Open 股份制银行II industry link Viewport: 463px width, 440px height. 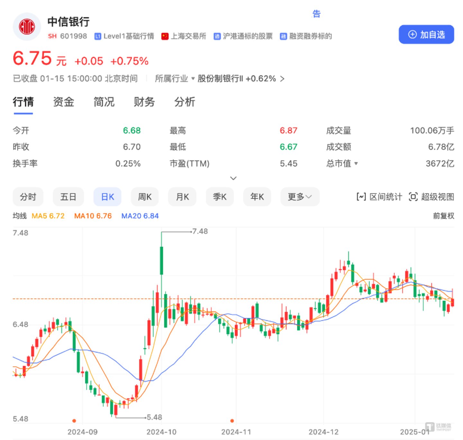(241, 79)
